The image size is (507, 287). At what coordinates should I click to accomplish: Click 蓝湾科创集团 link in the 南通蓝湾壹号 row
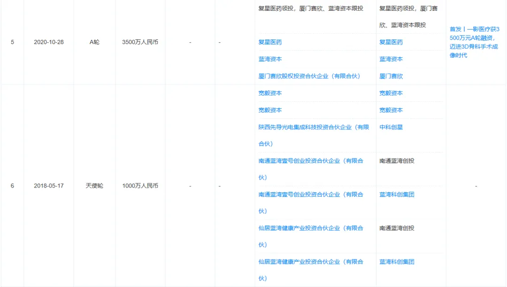(397, 194)
